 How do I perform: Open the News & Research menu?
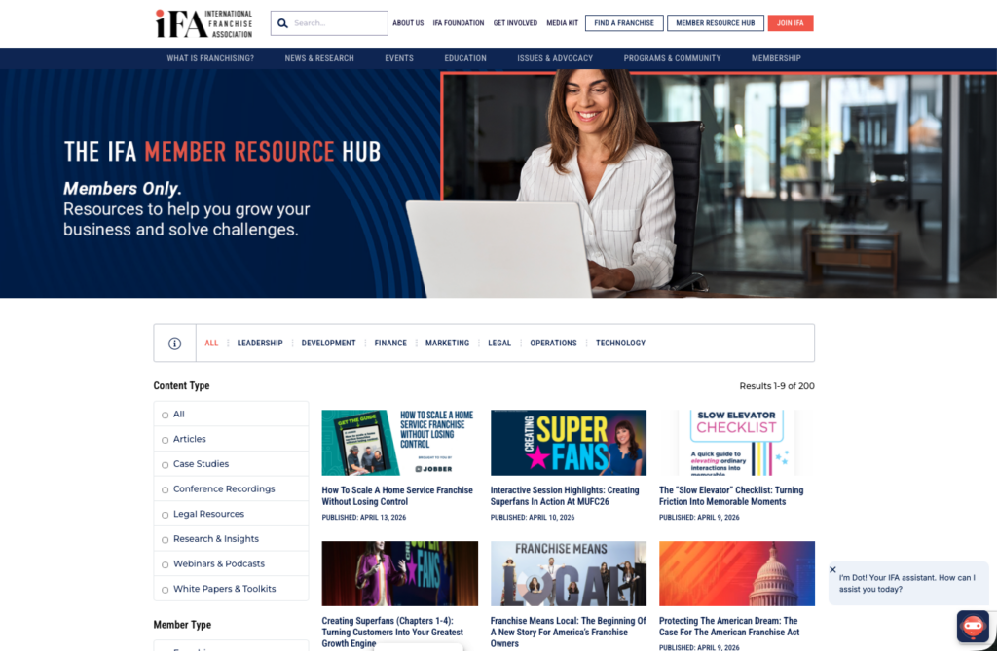(x=319, y=58)
